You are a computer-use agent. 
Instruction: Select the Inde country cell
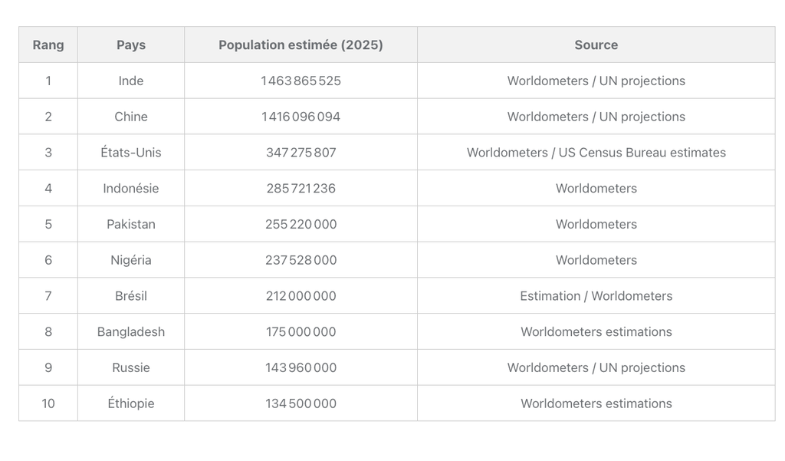[x=130, y=81]
